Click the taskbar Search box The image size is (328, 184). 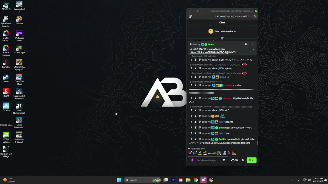pos(142,180)
